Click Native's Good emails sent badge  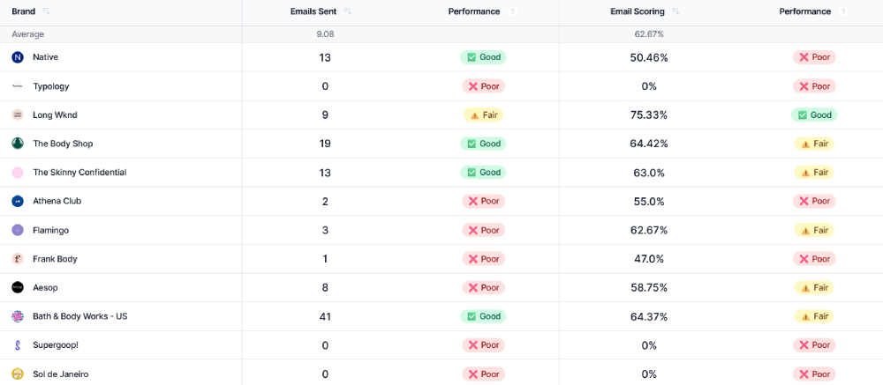click(483, 56)
